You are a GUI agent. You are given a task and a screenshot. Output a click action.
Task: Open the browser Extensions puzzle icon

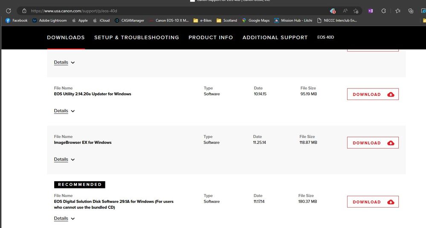pos(384,11)
